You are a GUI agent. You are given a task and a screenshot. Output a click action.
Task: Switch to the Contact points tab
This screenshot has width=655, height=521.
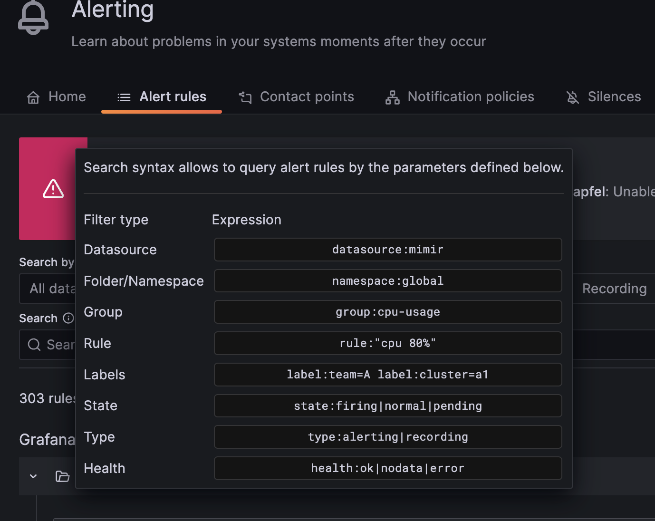[x=297, y=97]
